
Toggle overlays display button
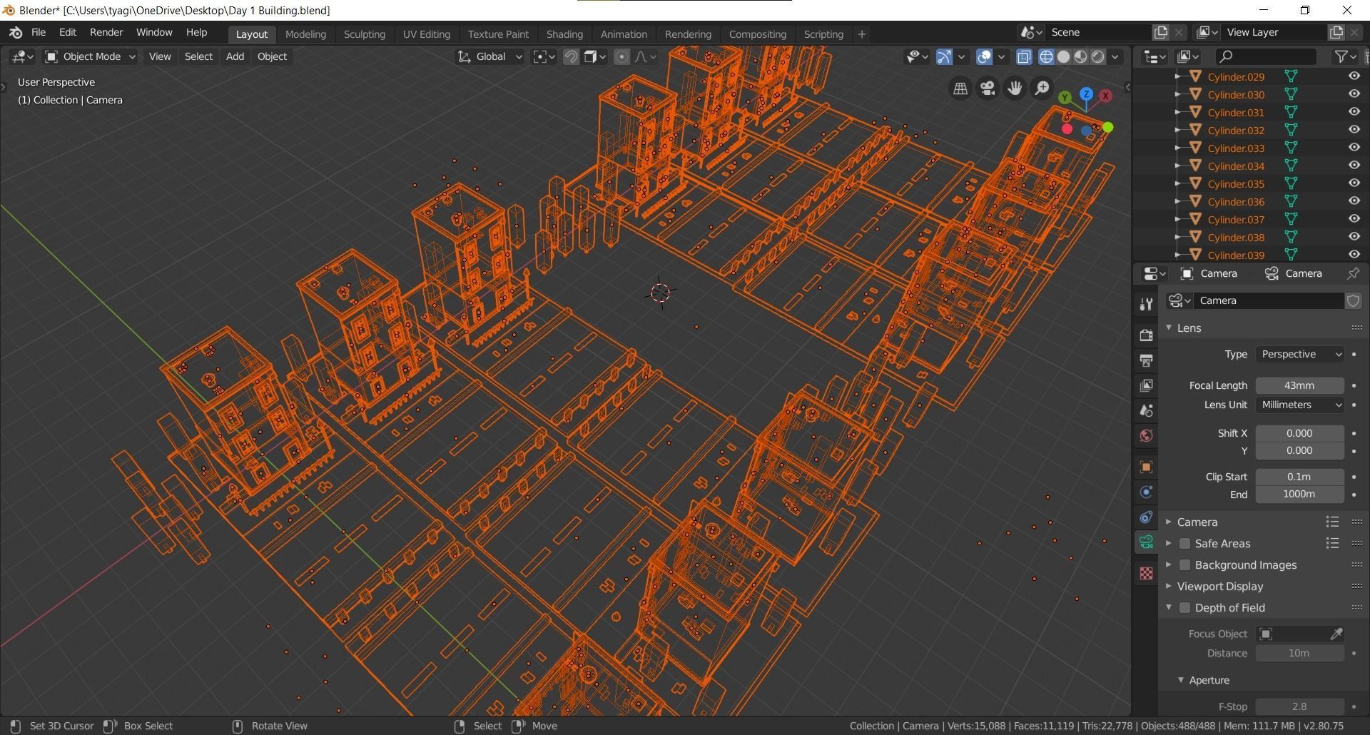click(985, 56)
